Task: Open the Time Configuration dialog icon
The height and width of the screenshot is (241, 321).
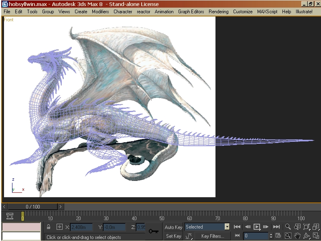Action: click(x=278, y=236)
